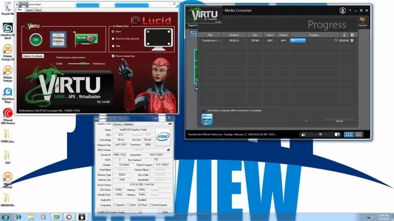Click the Intel logo in GPU-Z

(x=163, y=137)
